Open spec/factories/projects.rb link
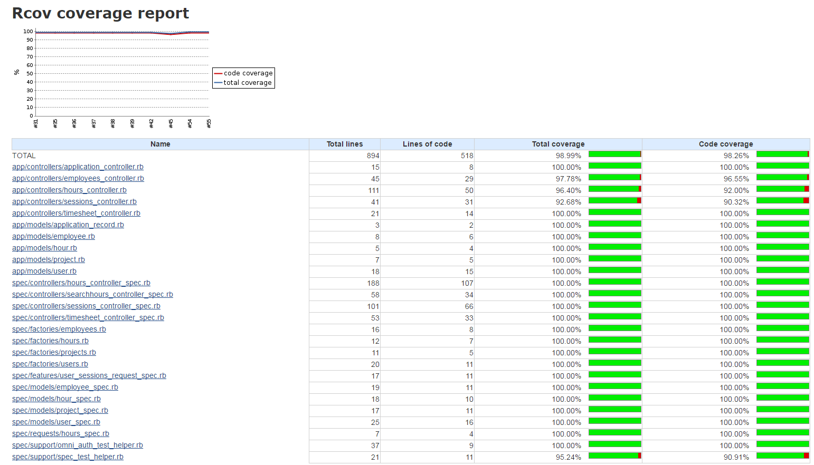This screenshot has width=814, height=465. (x=54, y=353)
